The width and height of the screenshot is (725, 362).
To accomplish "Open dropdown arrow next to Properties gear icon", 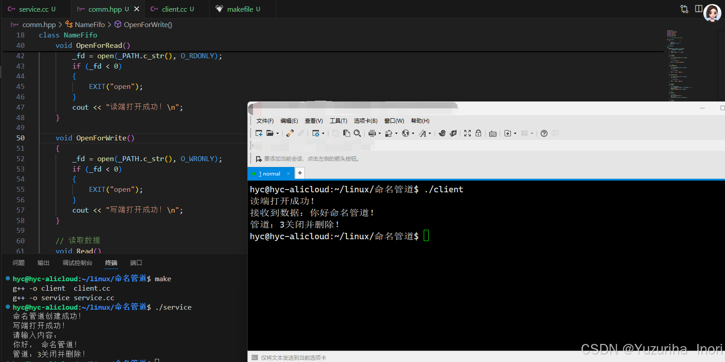I will coord(323,134).
